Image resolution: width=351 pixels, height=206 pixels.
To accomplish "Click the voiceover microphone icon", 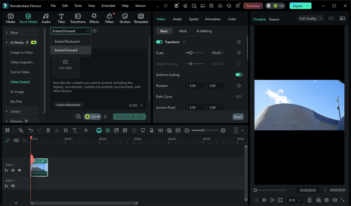I will (x=152, y=130).
